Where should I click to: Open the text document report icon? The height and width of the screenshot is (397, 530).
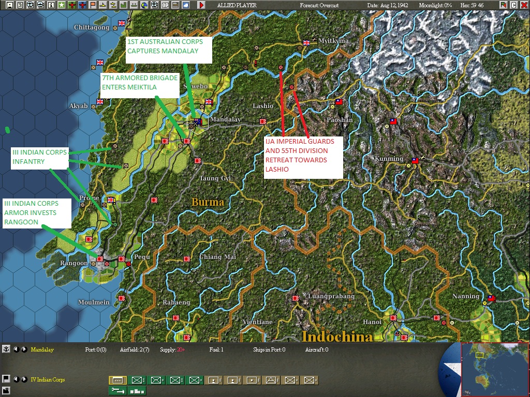(20, 5)
